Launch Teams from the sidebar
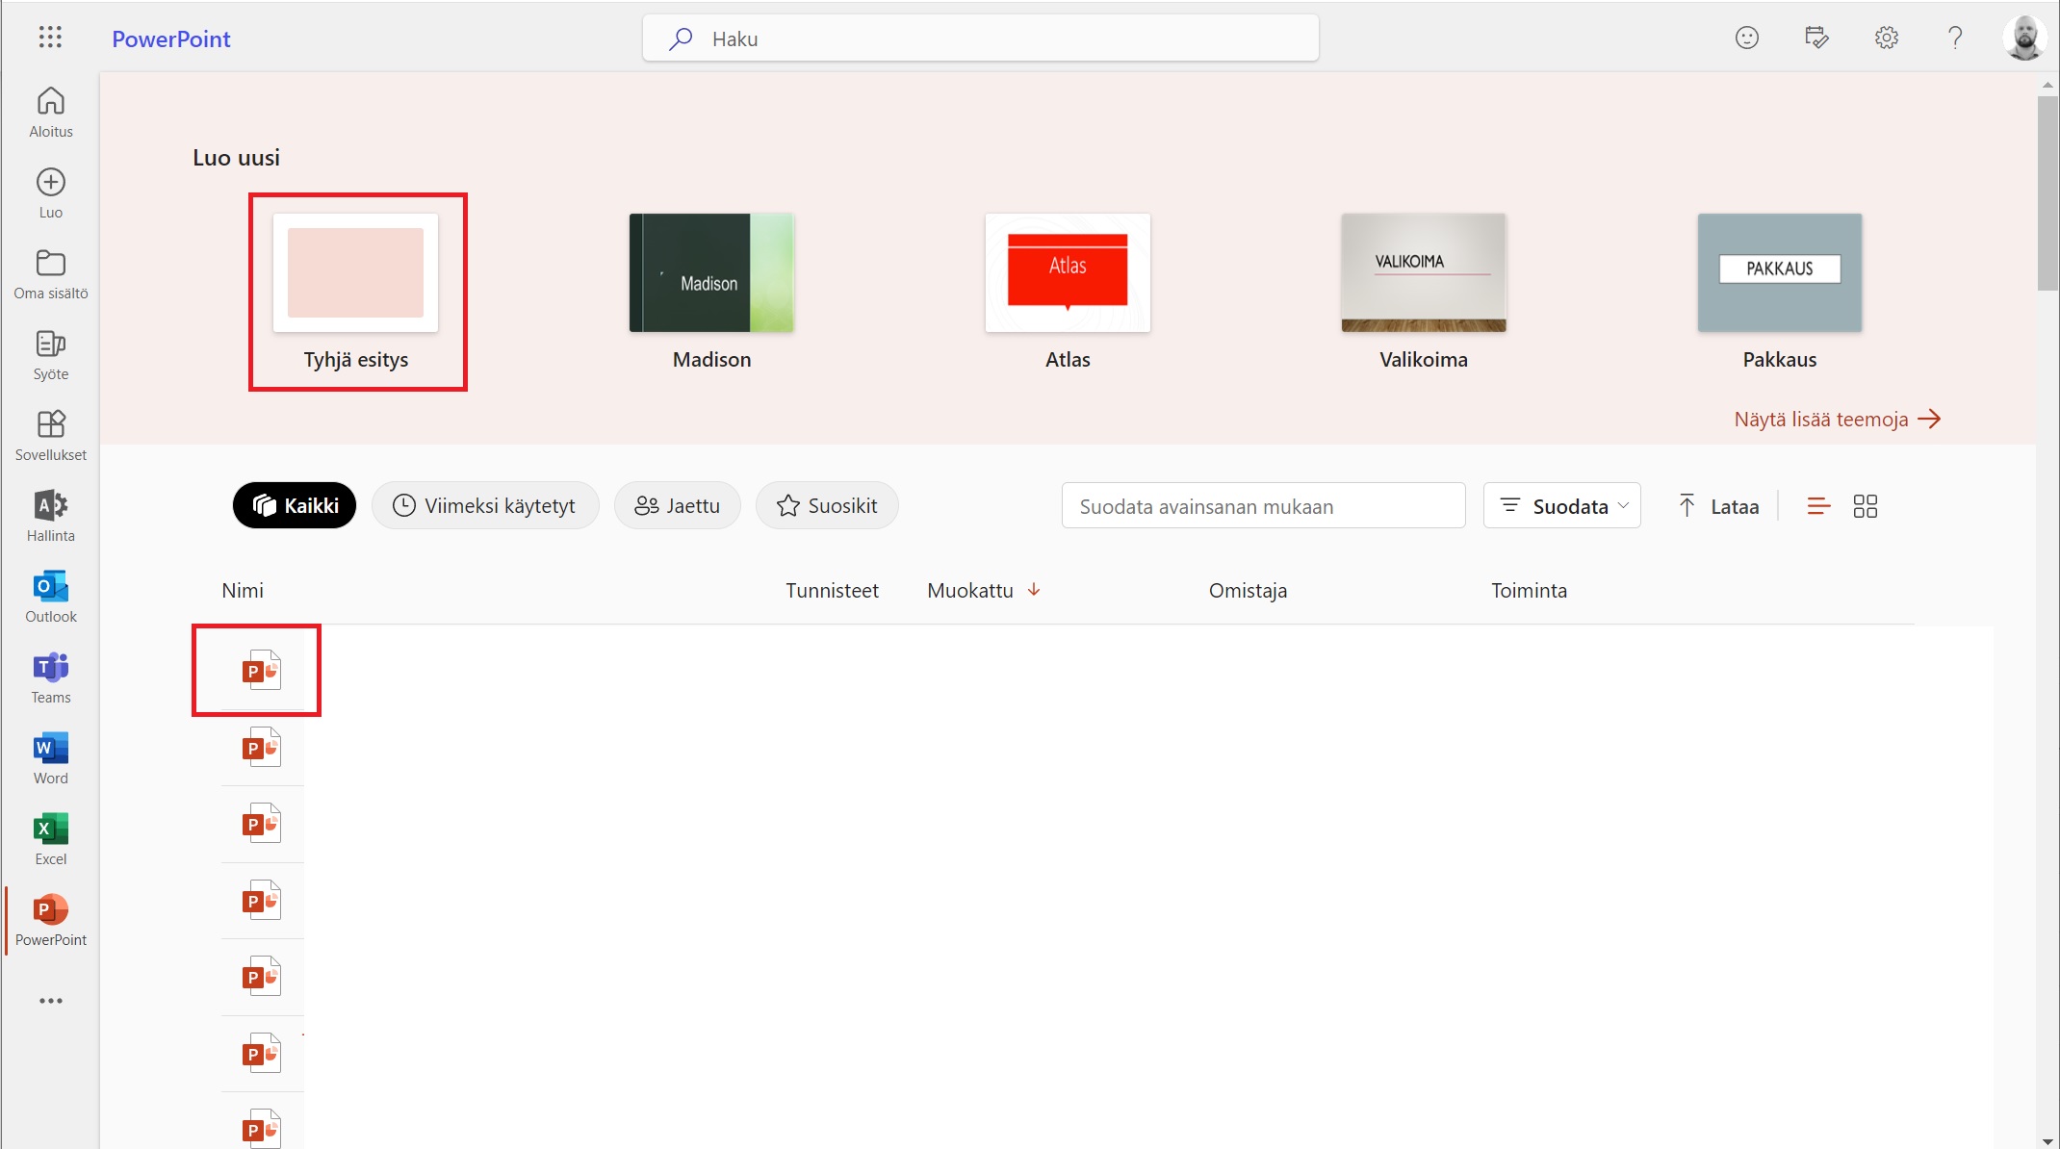 pos(51,678)
